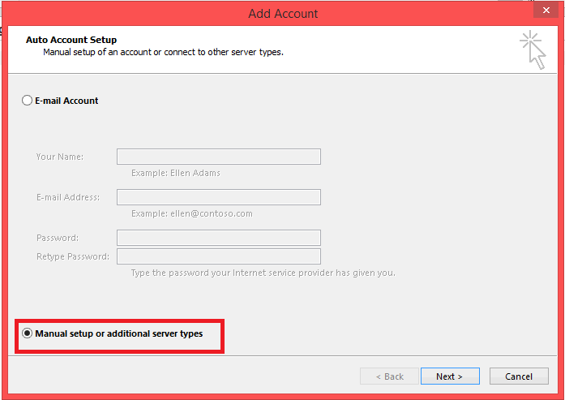The image size is (565, 400).
Task: Go back using the < Back button
Action: tap(390, 376)
